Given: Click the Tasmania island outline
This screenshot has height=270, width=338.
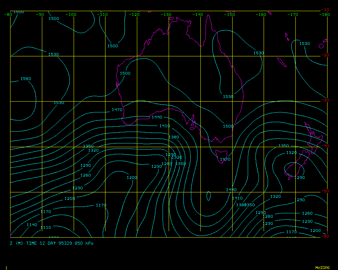Looking at the screenshot, I should pos(220,155).
